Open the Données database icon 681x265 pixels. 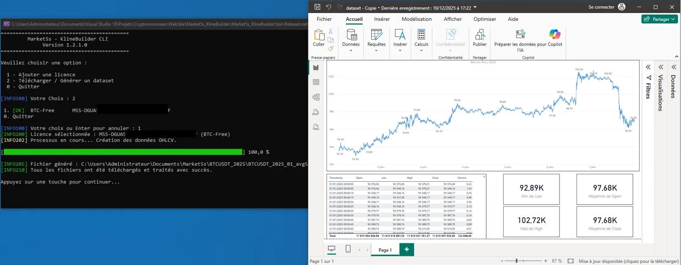pyautogui.click(x=351, y=35)
